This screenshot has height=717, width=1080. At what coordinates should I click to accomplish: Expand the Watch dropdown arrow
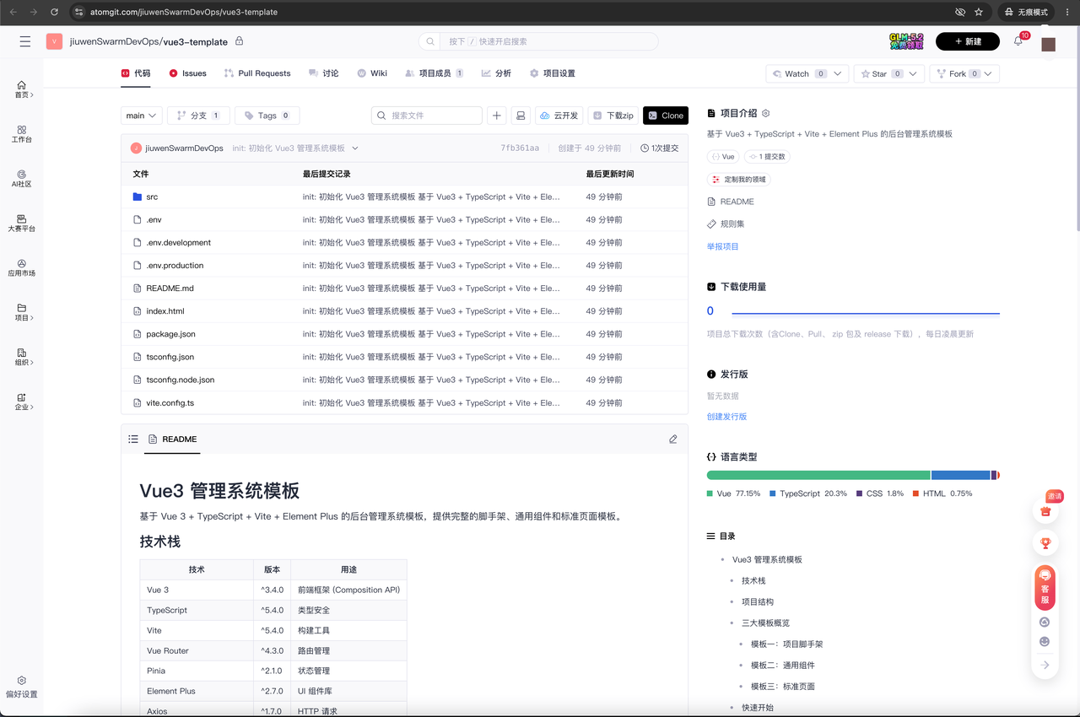(838, 74)
